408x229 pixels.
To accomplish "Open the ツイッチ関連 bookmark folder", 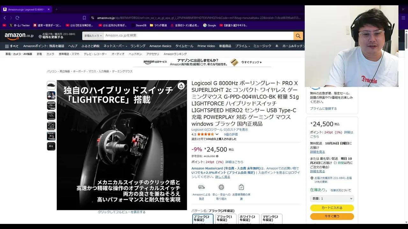I will (158, 25).
